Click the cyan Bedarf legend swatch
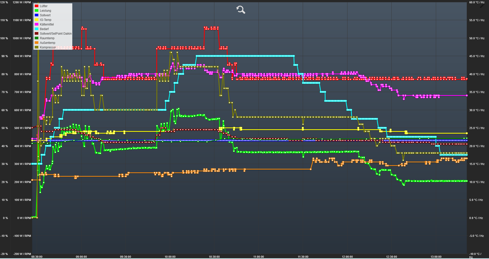The image size is (489, 259). [x=37, y=29]
